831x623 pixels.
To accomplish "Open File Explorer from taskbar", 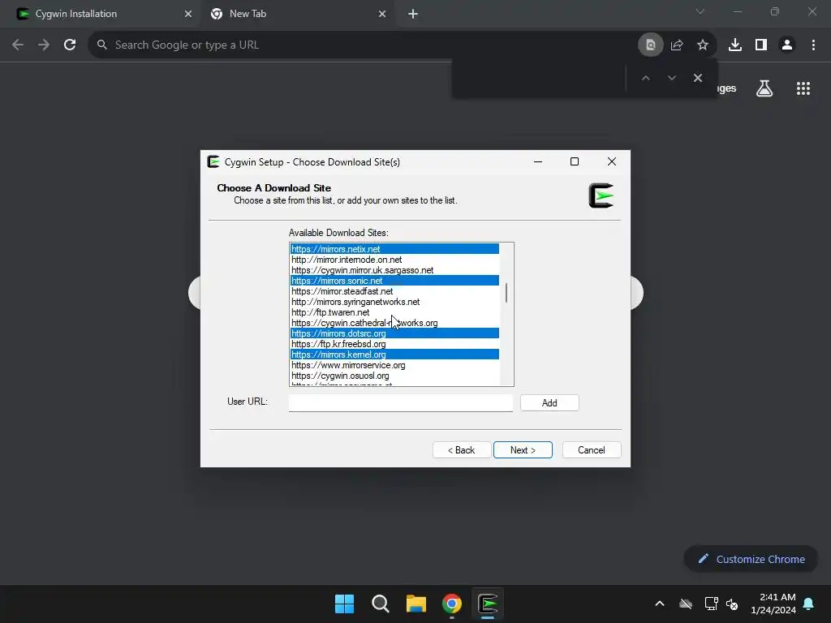I will point(416,604).
